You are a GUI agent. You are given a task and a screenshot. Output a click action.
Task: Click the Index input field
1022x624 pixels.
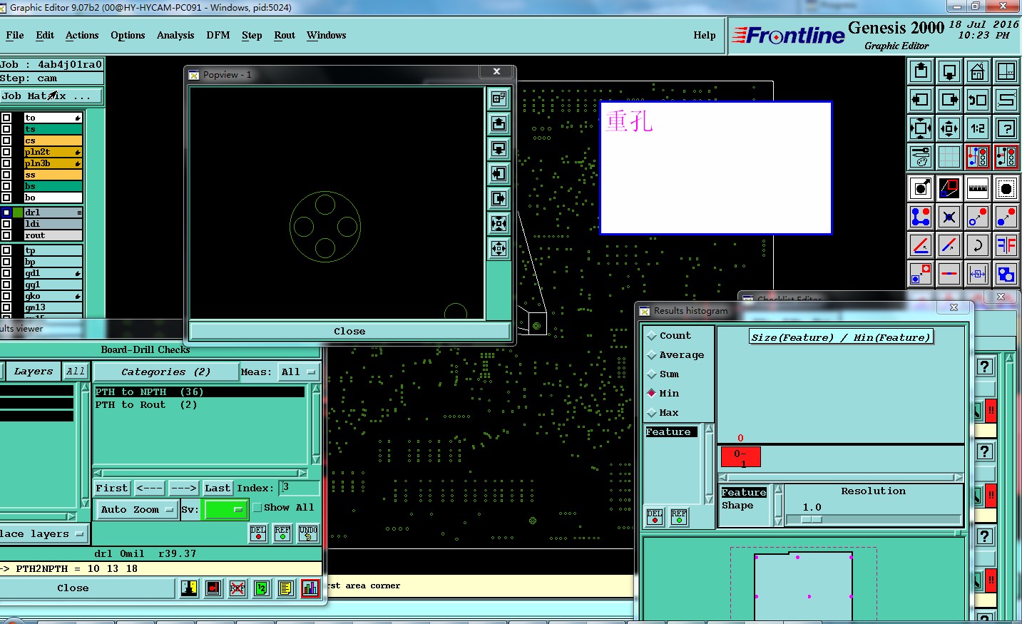pyautogui.click(x=299, y=488)
